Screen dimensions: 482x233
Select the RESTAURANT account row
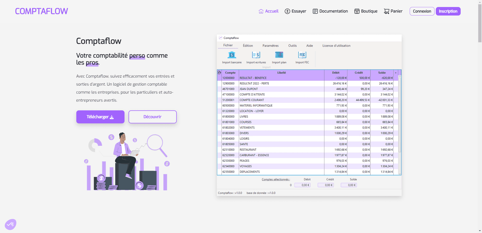[x=308, y=150]
